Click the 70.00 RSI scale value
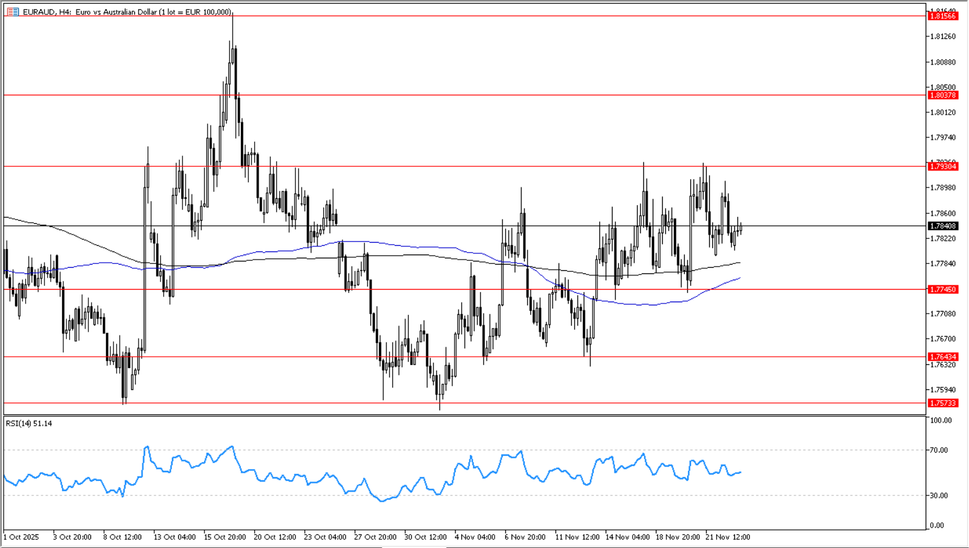The image size is (969, 548). coord(940,450)
